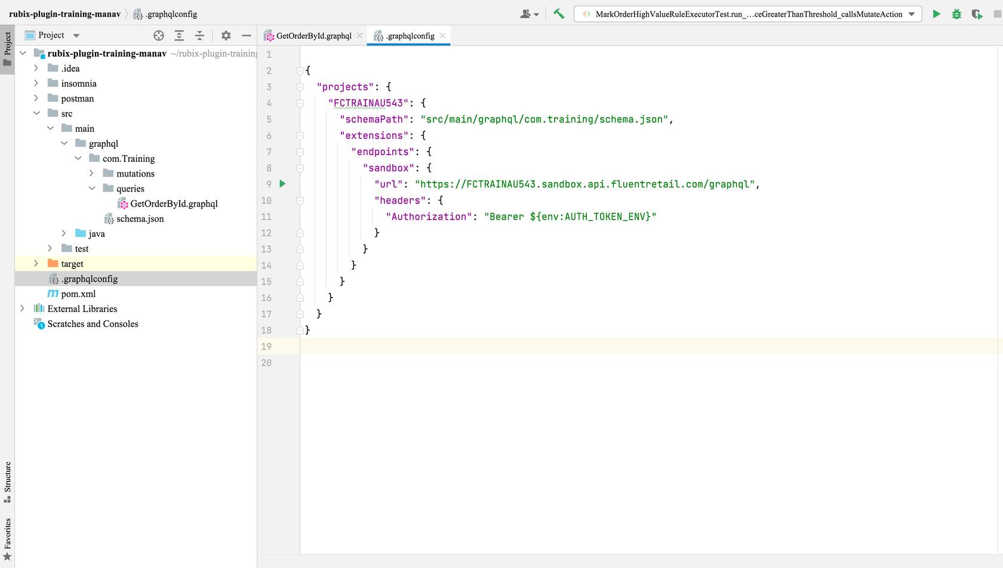Image resolution: width=1003 pixels, height=568 pixels.
Task: Run the selected test configuration
Action: [936, 14]
